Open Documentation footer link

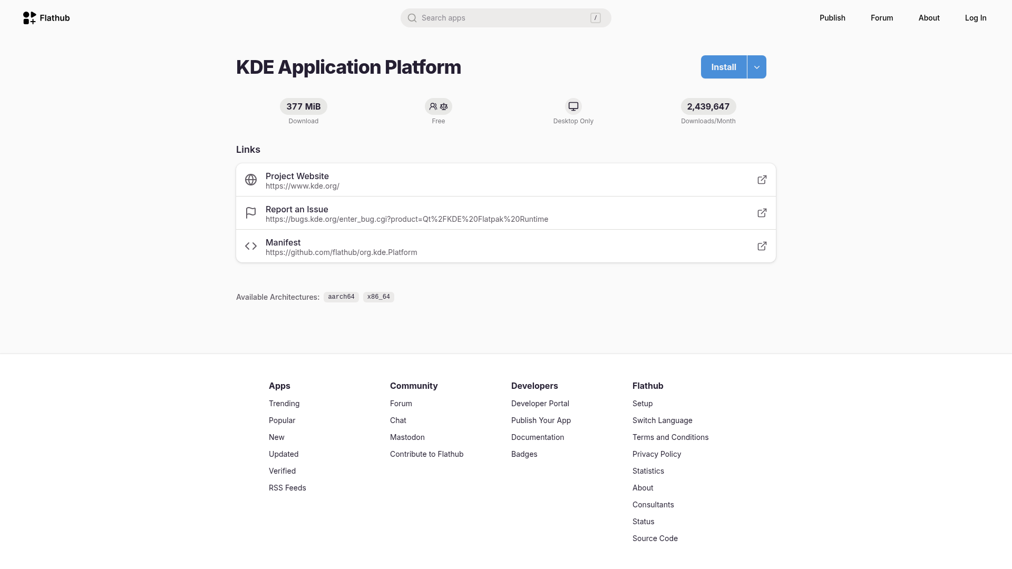coord(538,437)
